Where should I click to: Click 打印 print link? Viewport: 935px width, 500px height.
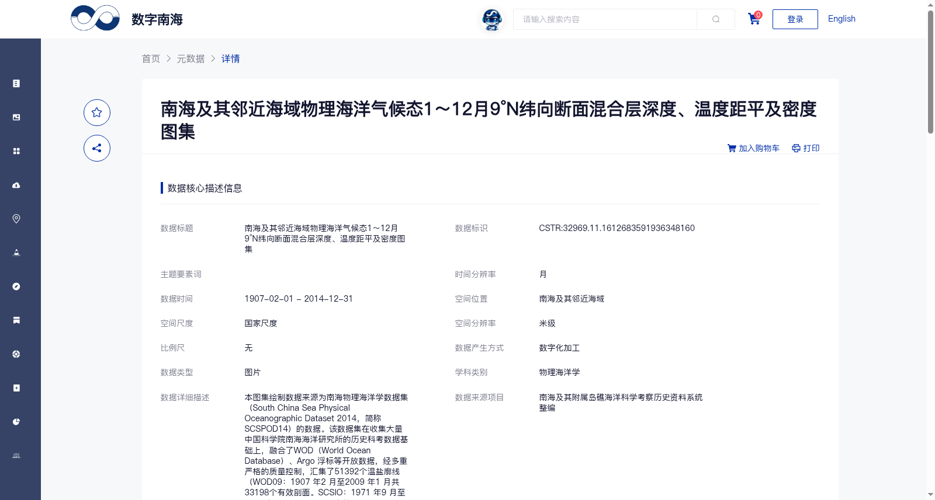[x=806, y=148]
